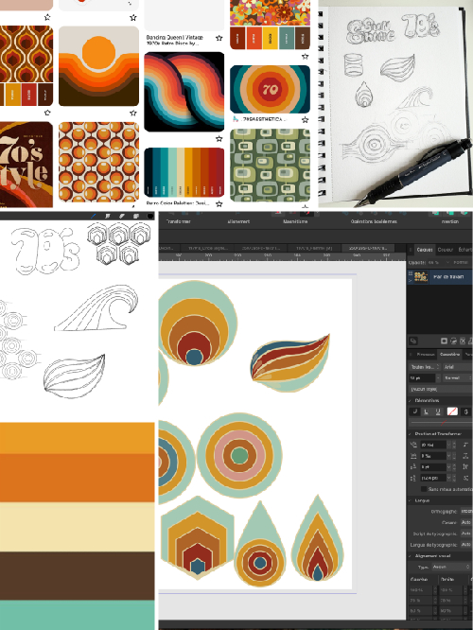The height and width of the screenshot is (630, 473).
Task: Collapse the Langue section
Action: [x=411, y=500]
